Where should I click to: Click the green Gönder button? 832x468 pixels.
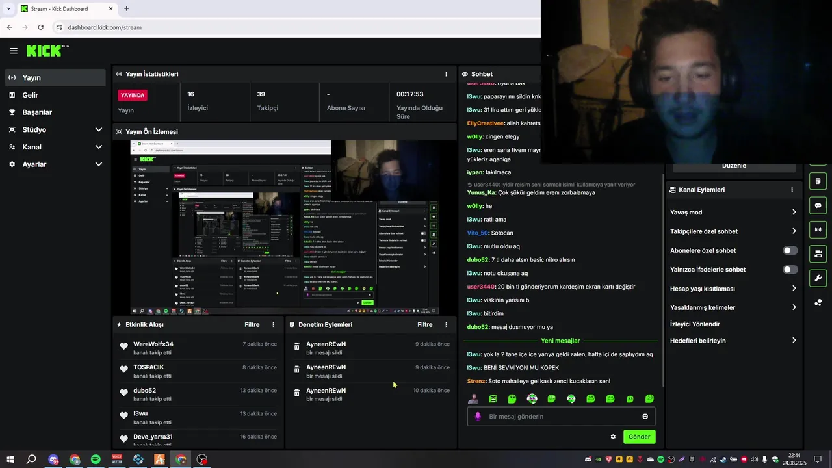coord(639,437)
